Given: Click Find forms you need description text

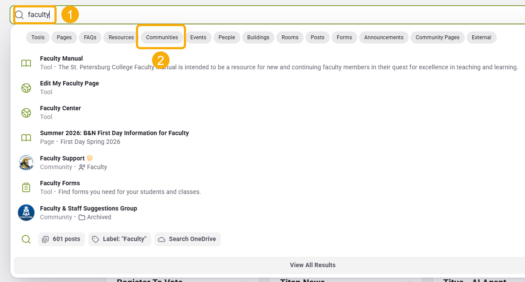Looking at the screenshot, I should pos(129,192).
